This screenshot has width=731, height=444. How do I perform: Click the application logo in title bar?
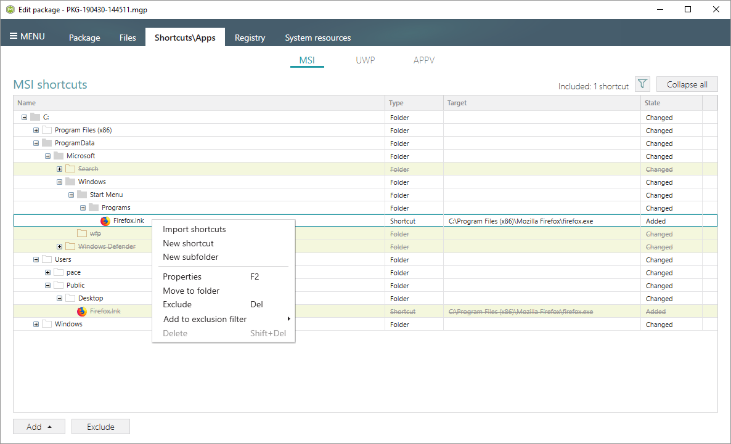(x=10, y=9)
